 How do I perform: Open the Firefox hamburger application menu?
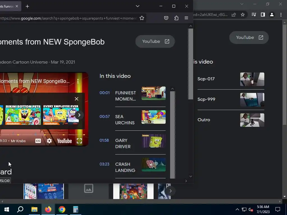[186, 18]
